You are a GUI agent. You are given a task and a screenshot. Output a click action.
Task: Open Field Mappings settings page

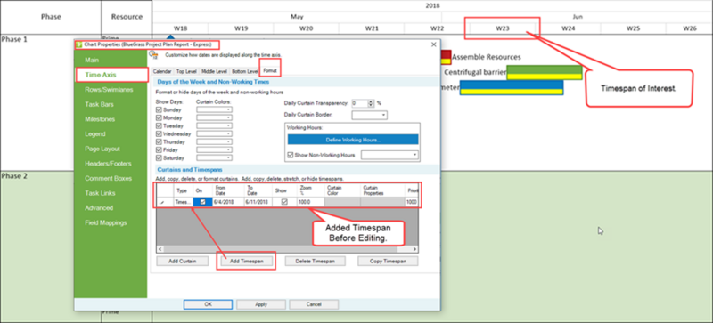pyautogui.click(x=105, y=222)
